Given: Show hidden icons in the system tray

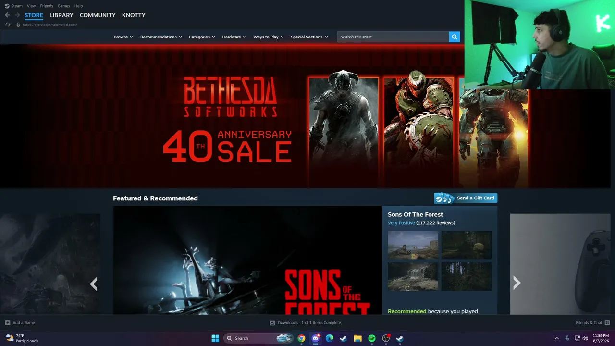Looking at the screenshot, I should pyautogui.click(x=557, y=338).
